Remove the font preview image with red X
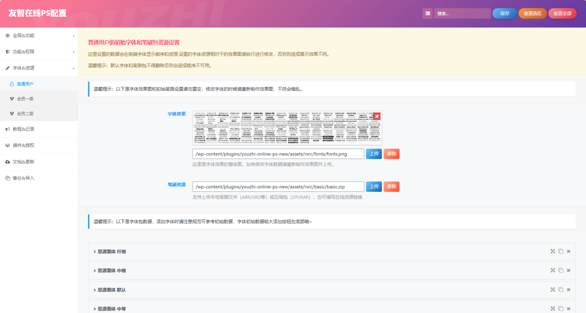Image resolution: width=586 pixels, height=313 pixels. tap(377, 116)
